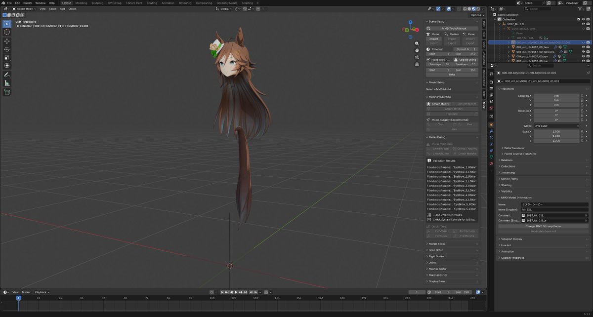The image size is (593, 317).
Task: Switch to the Shading workspace tab
Action: (152, 3)
